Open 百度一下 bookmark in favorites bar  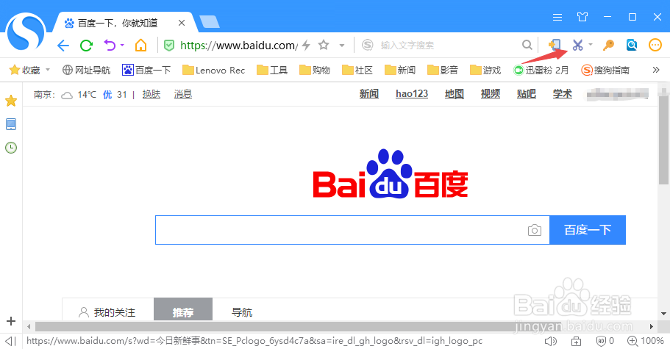pos(146,70)
